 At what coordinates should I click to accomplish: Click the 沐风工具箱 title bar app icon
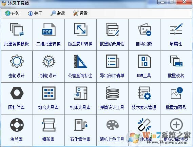coord(4,3)
